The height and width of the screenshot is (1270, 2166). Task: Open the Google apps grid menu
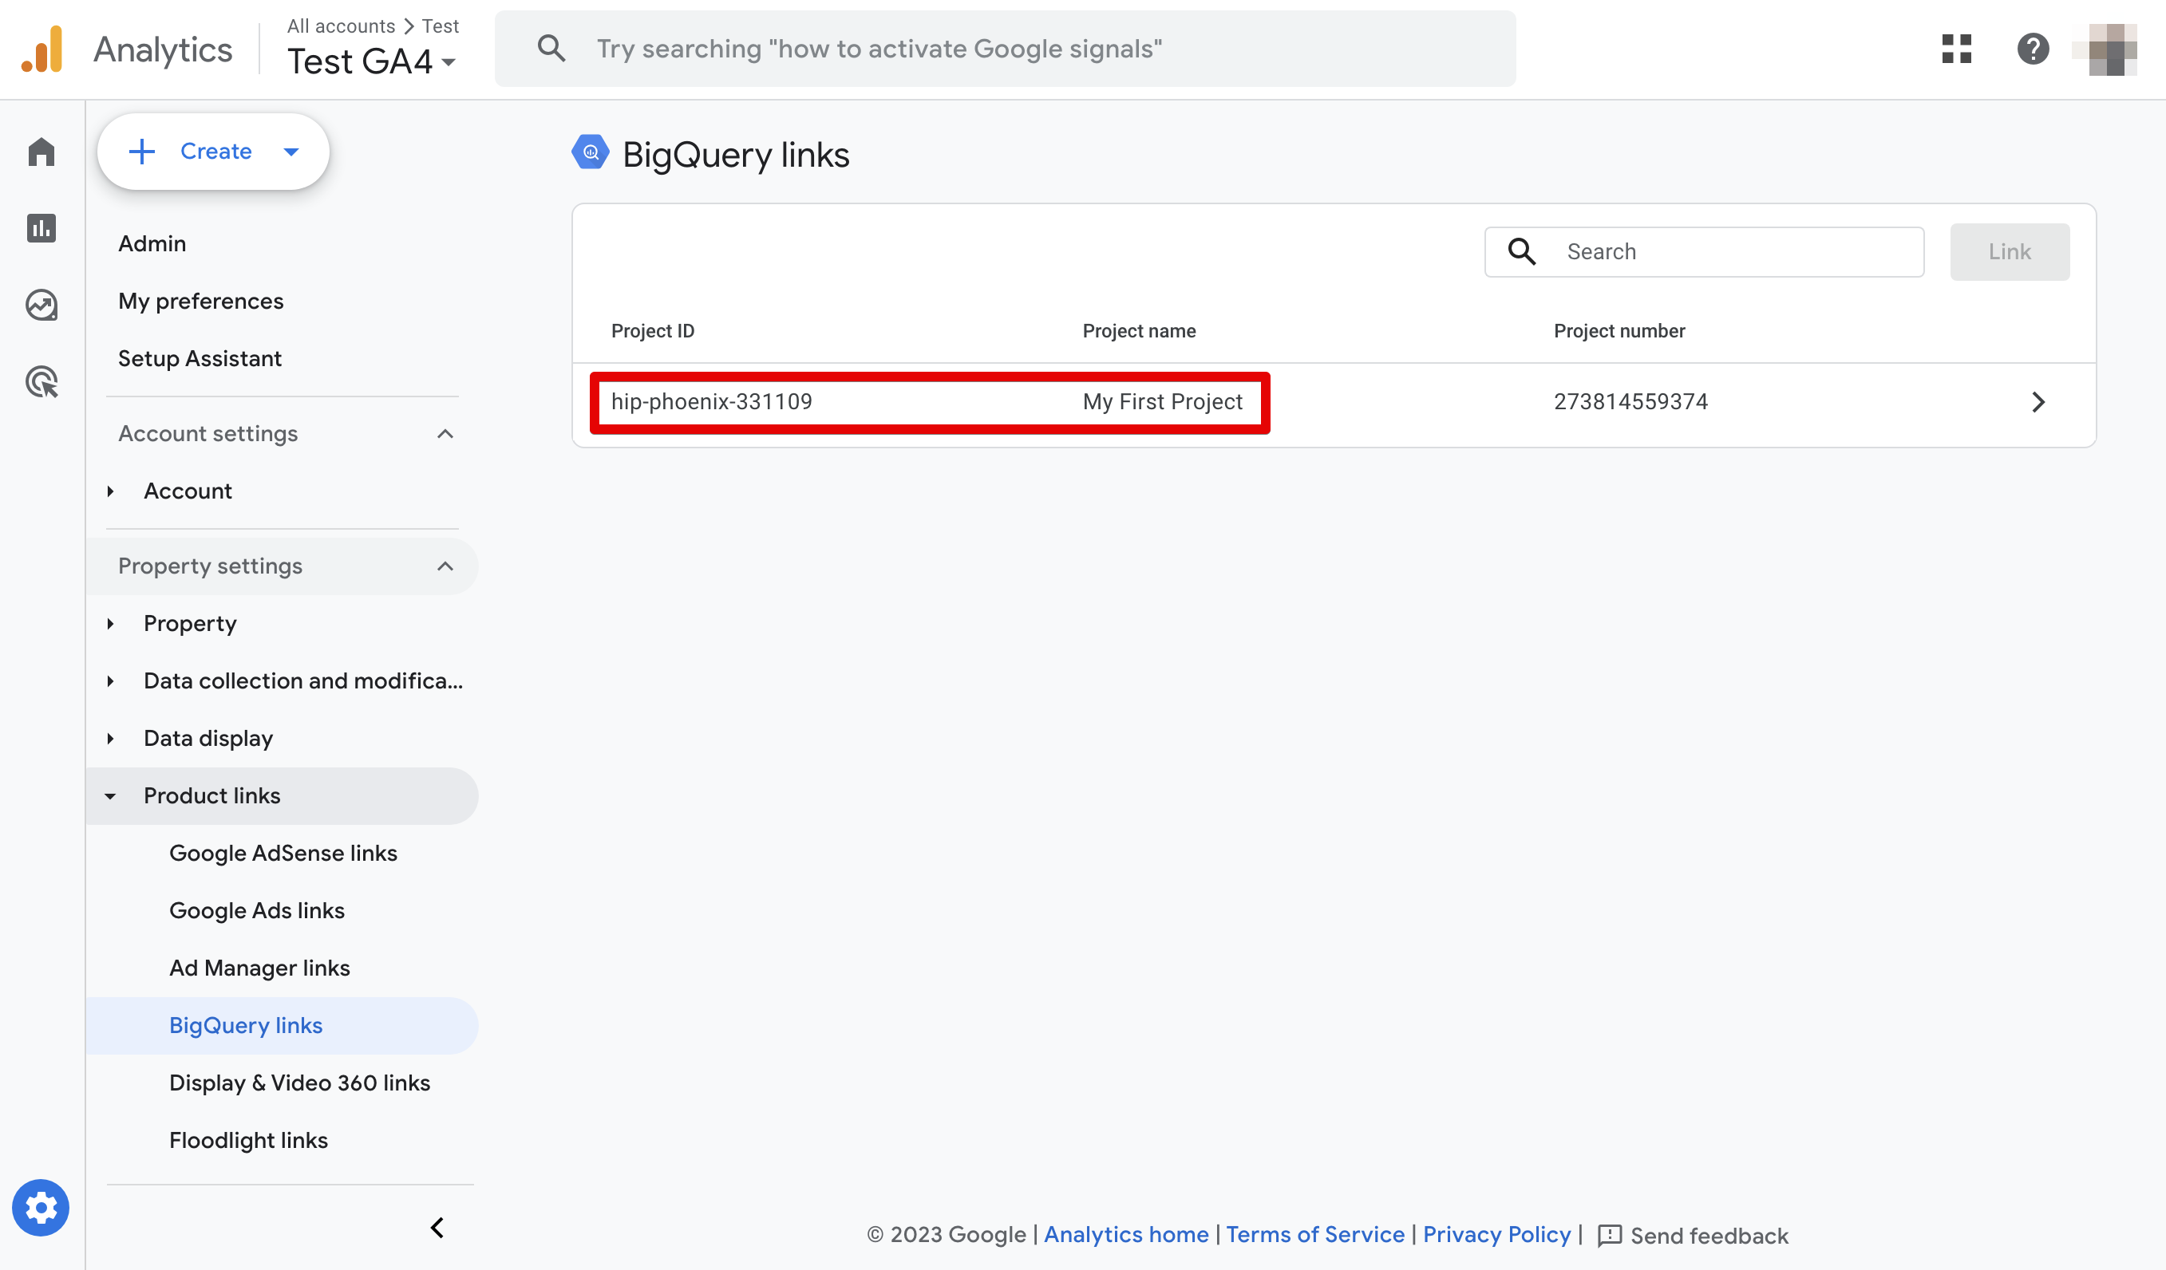pos(1957,49)
